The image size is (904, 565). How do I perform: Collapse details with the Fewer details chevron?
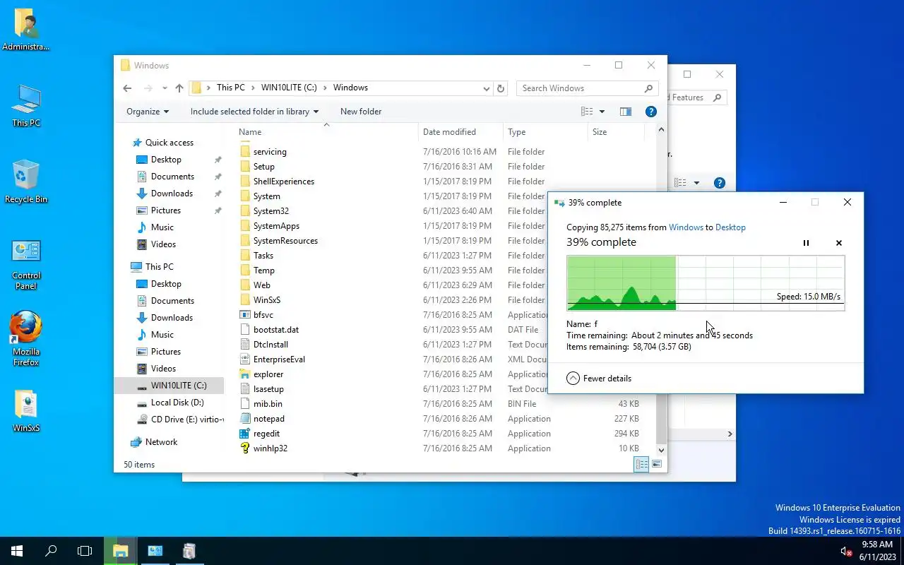coord(573,379)
